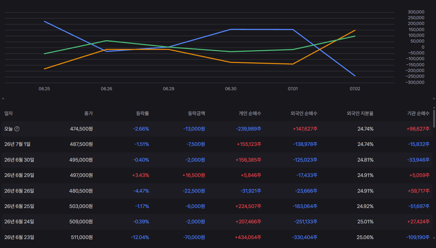Screen dimensions: 436x248
Task: Click the foreign ownership value 24.92%
Action: pos(365,206)
